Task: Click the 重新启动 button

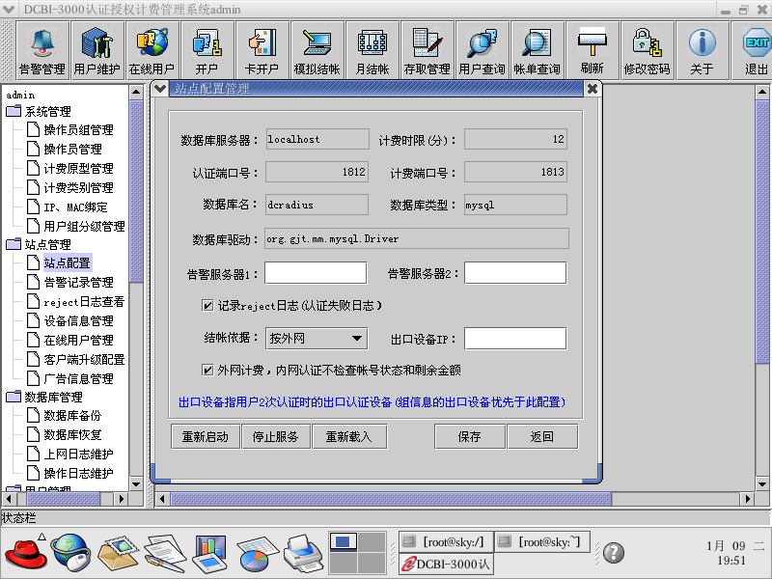Action: 206,437
